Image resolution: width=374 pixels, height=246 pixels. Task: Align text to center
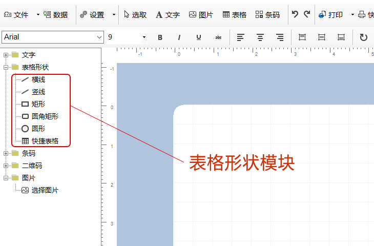[260, 37]
